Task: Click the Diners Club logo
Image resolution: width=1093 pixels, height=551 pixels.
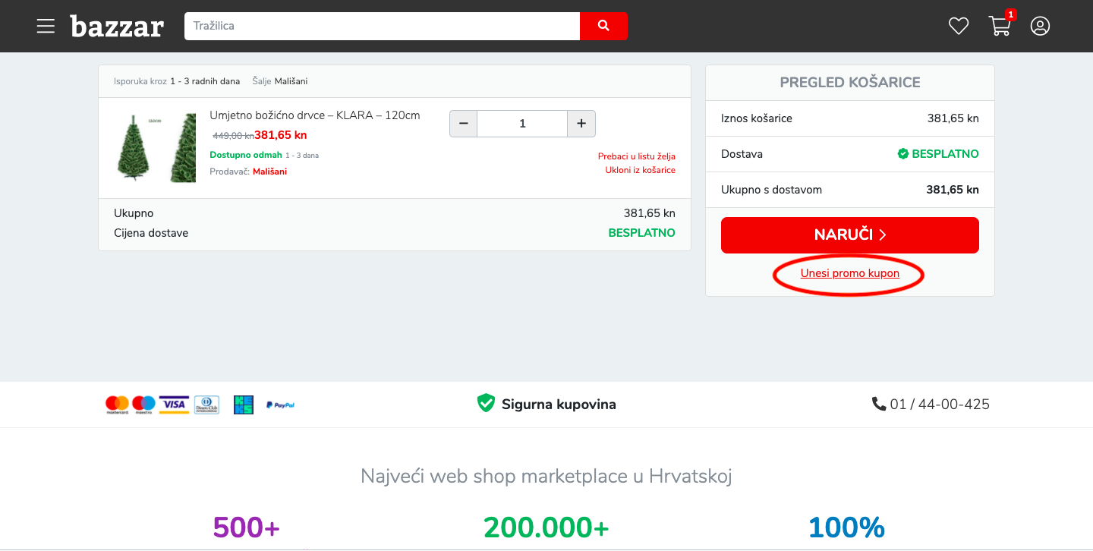Action: (206, 405)
